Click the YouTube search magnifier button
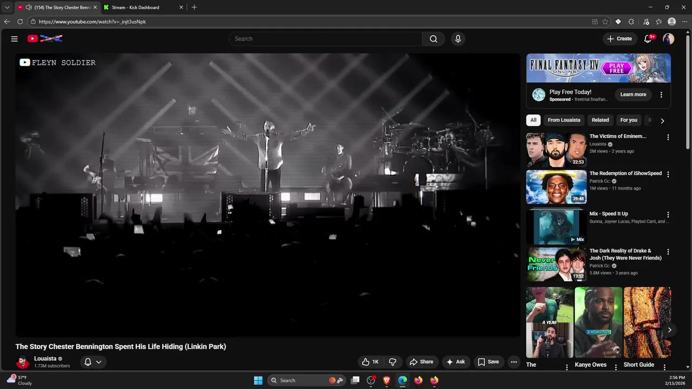 (434, 39)
